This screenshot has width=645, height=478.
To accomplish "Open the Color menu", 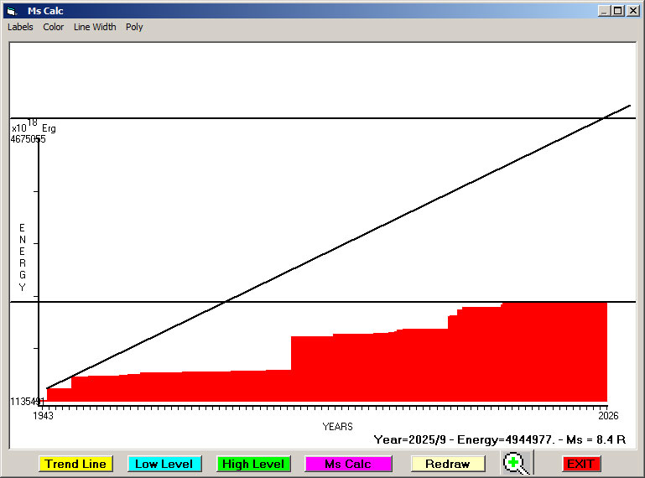I will click(54, 27).
